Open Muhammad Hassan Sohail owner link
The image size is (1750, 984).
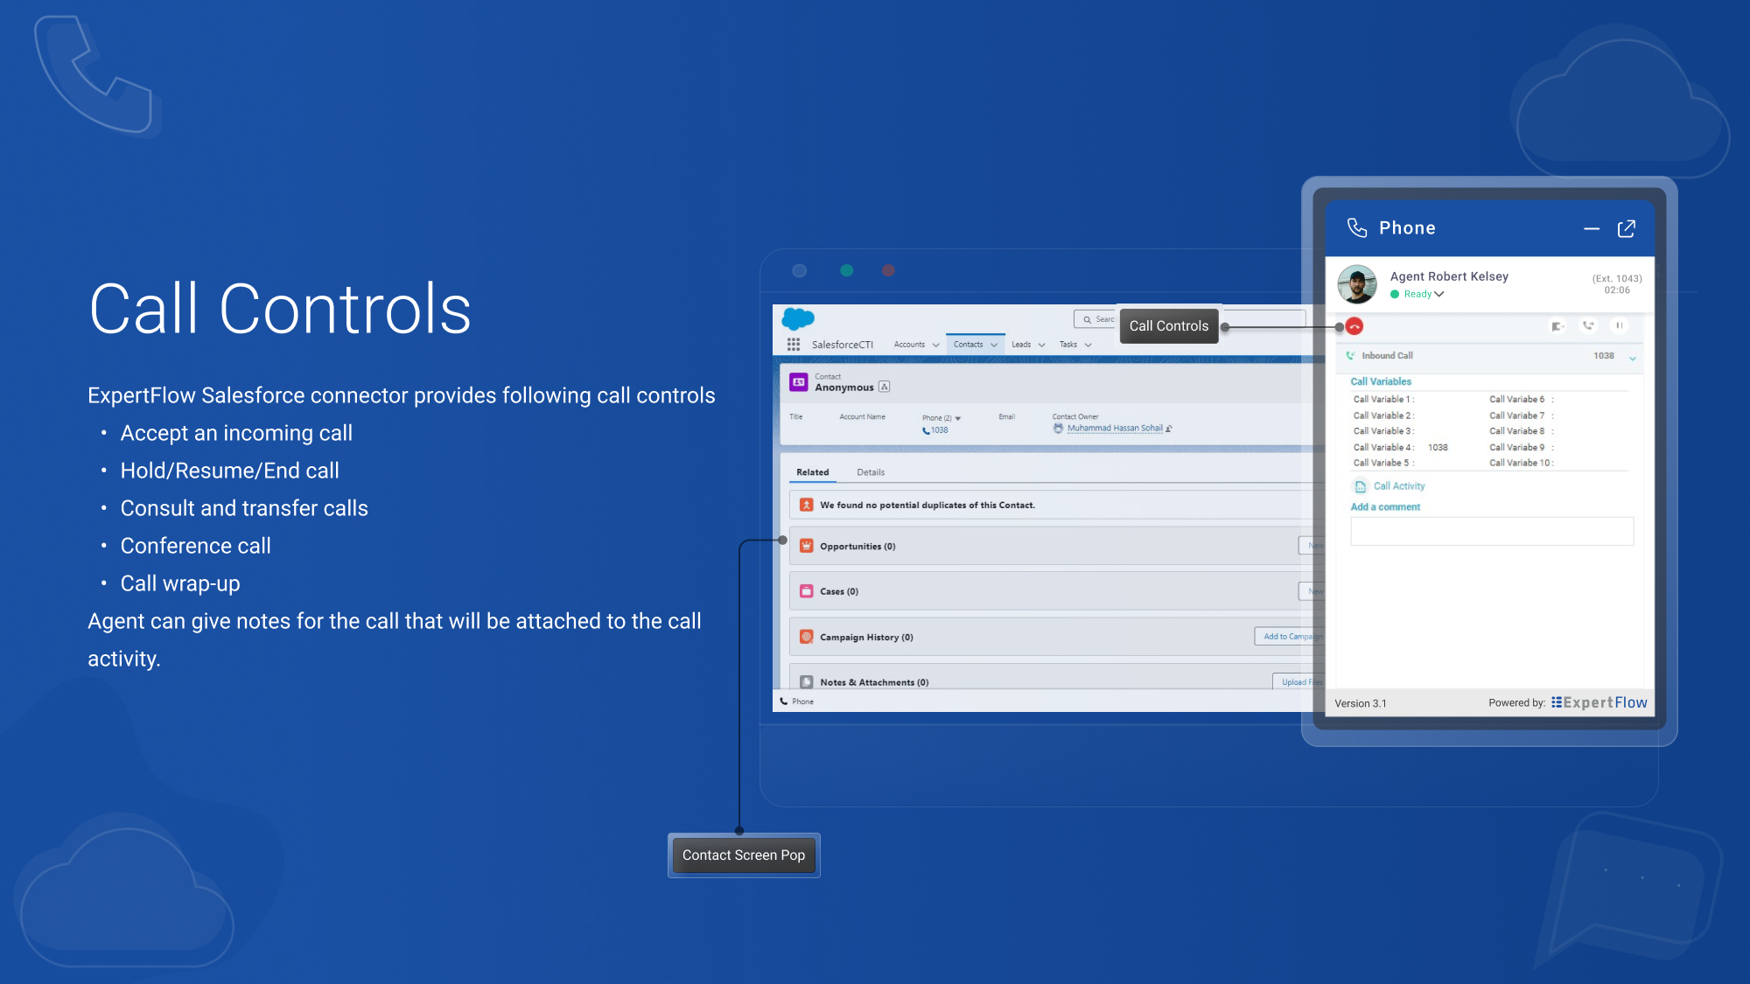(x=1115, y=429)
